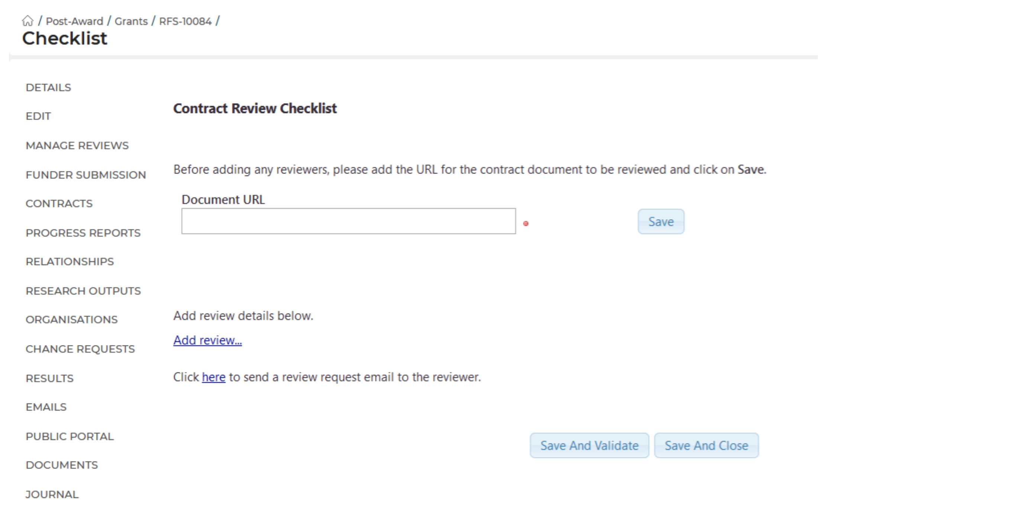Select Progress Reports menu item
The width and height of the screenshot is (1012, 512).
pos(83,233)
